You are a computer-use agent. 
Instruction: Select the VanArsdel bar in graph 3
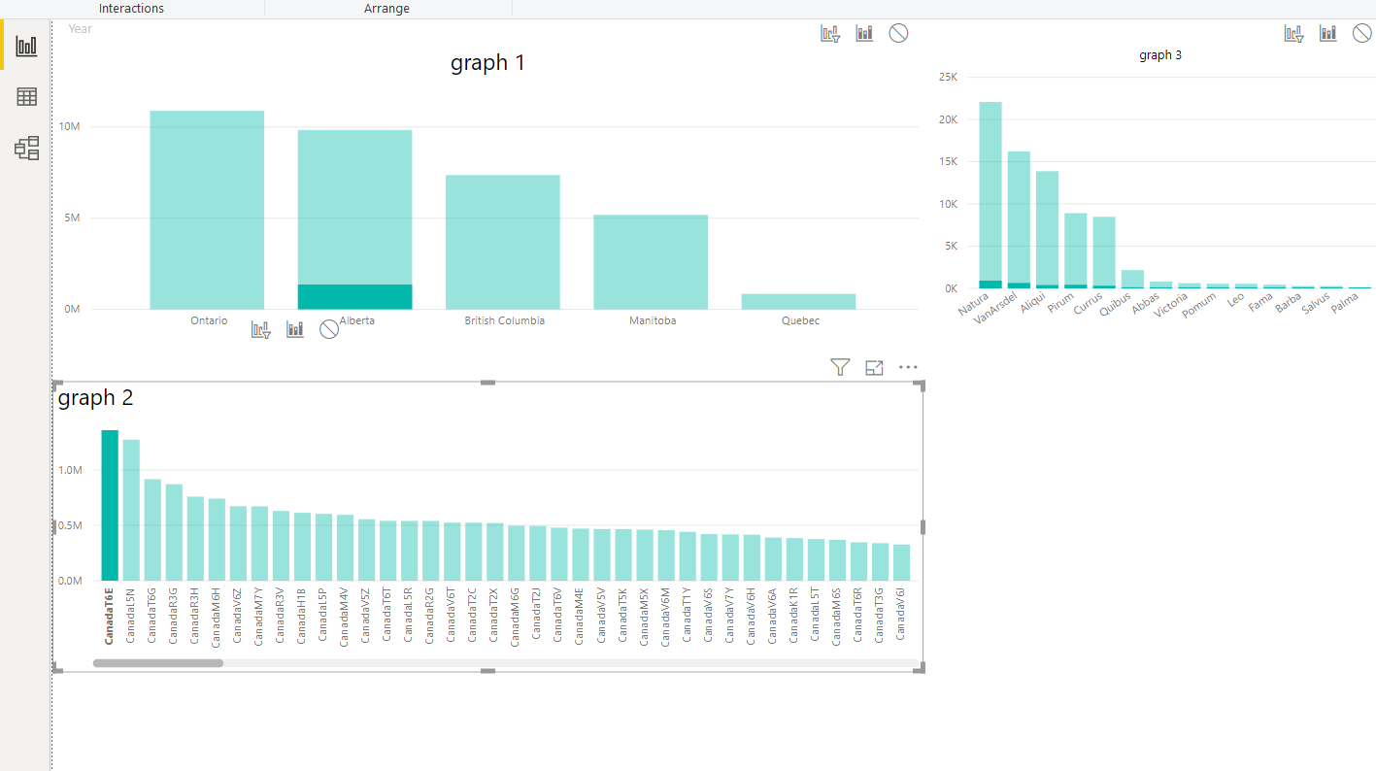(x=1019, y=219)
